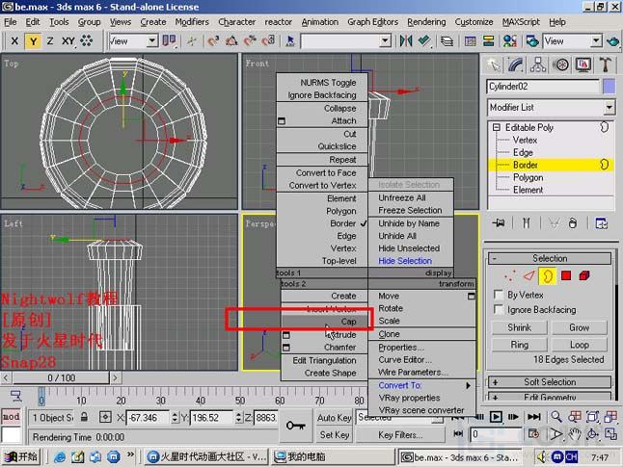Switch to the Modify panel tab
The width and height of the screenshot is (623, 467).
tap(516, 65)
